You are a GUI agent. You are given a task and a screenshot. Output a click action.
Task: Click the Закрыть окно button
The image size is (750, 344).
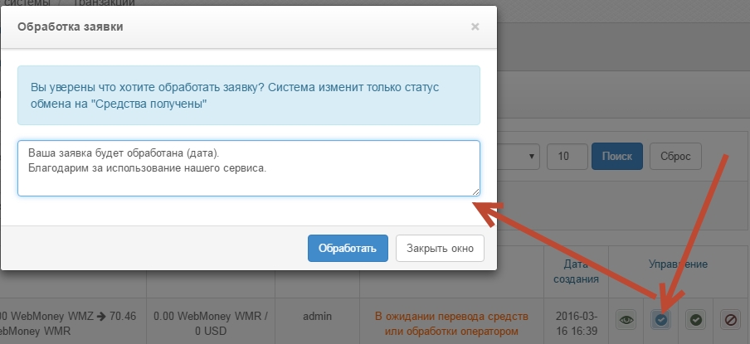440,248
